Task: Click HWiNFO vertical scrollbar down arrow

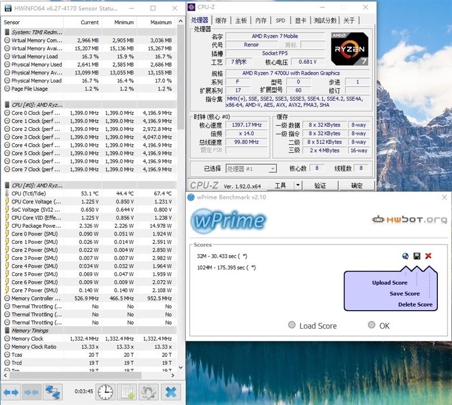Action: point(180,368)
